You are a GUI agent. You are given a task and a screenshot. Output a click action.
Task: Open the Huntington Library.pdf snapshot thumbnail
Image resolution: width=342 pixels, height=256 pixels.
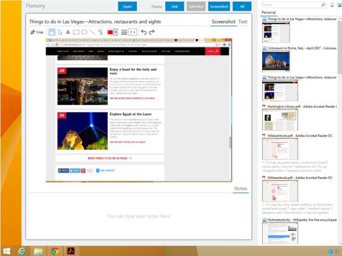[280, 119]
